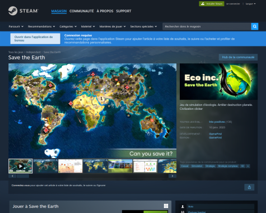Select the white menu circles thumbnail
This screenshot has height=213, width=266.
click(145, 166)
